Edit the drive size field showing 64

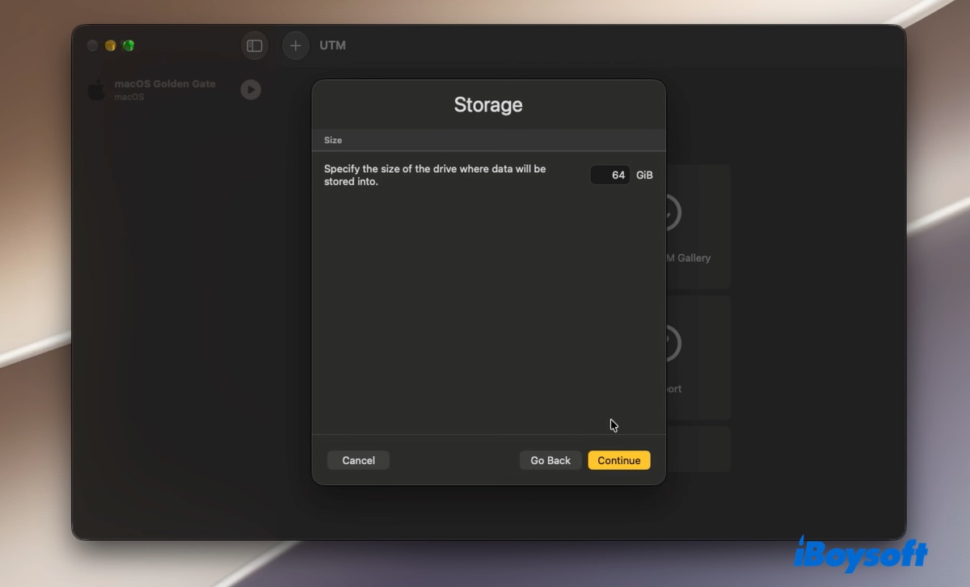609,175
